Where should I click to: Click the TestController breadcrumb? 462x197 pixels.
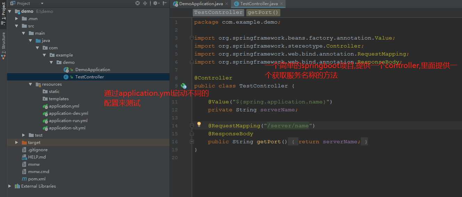pyautogui.click(x=218, y=12)
